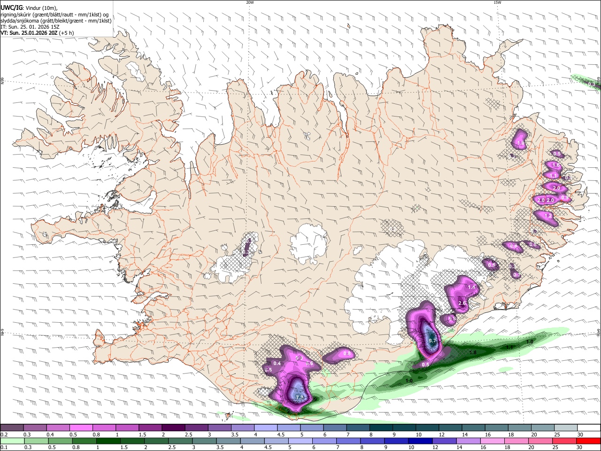Select bright red lower swatch after 30

point(588,441)
